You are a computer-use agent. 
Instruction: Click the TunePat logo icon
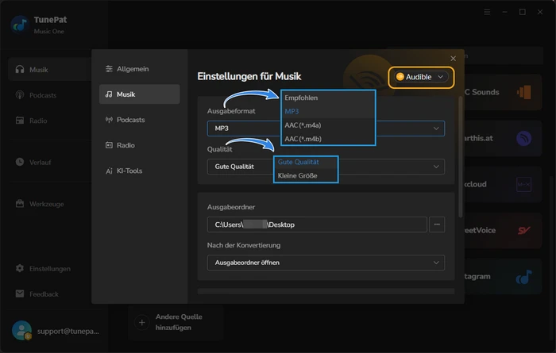point(20,25)
